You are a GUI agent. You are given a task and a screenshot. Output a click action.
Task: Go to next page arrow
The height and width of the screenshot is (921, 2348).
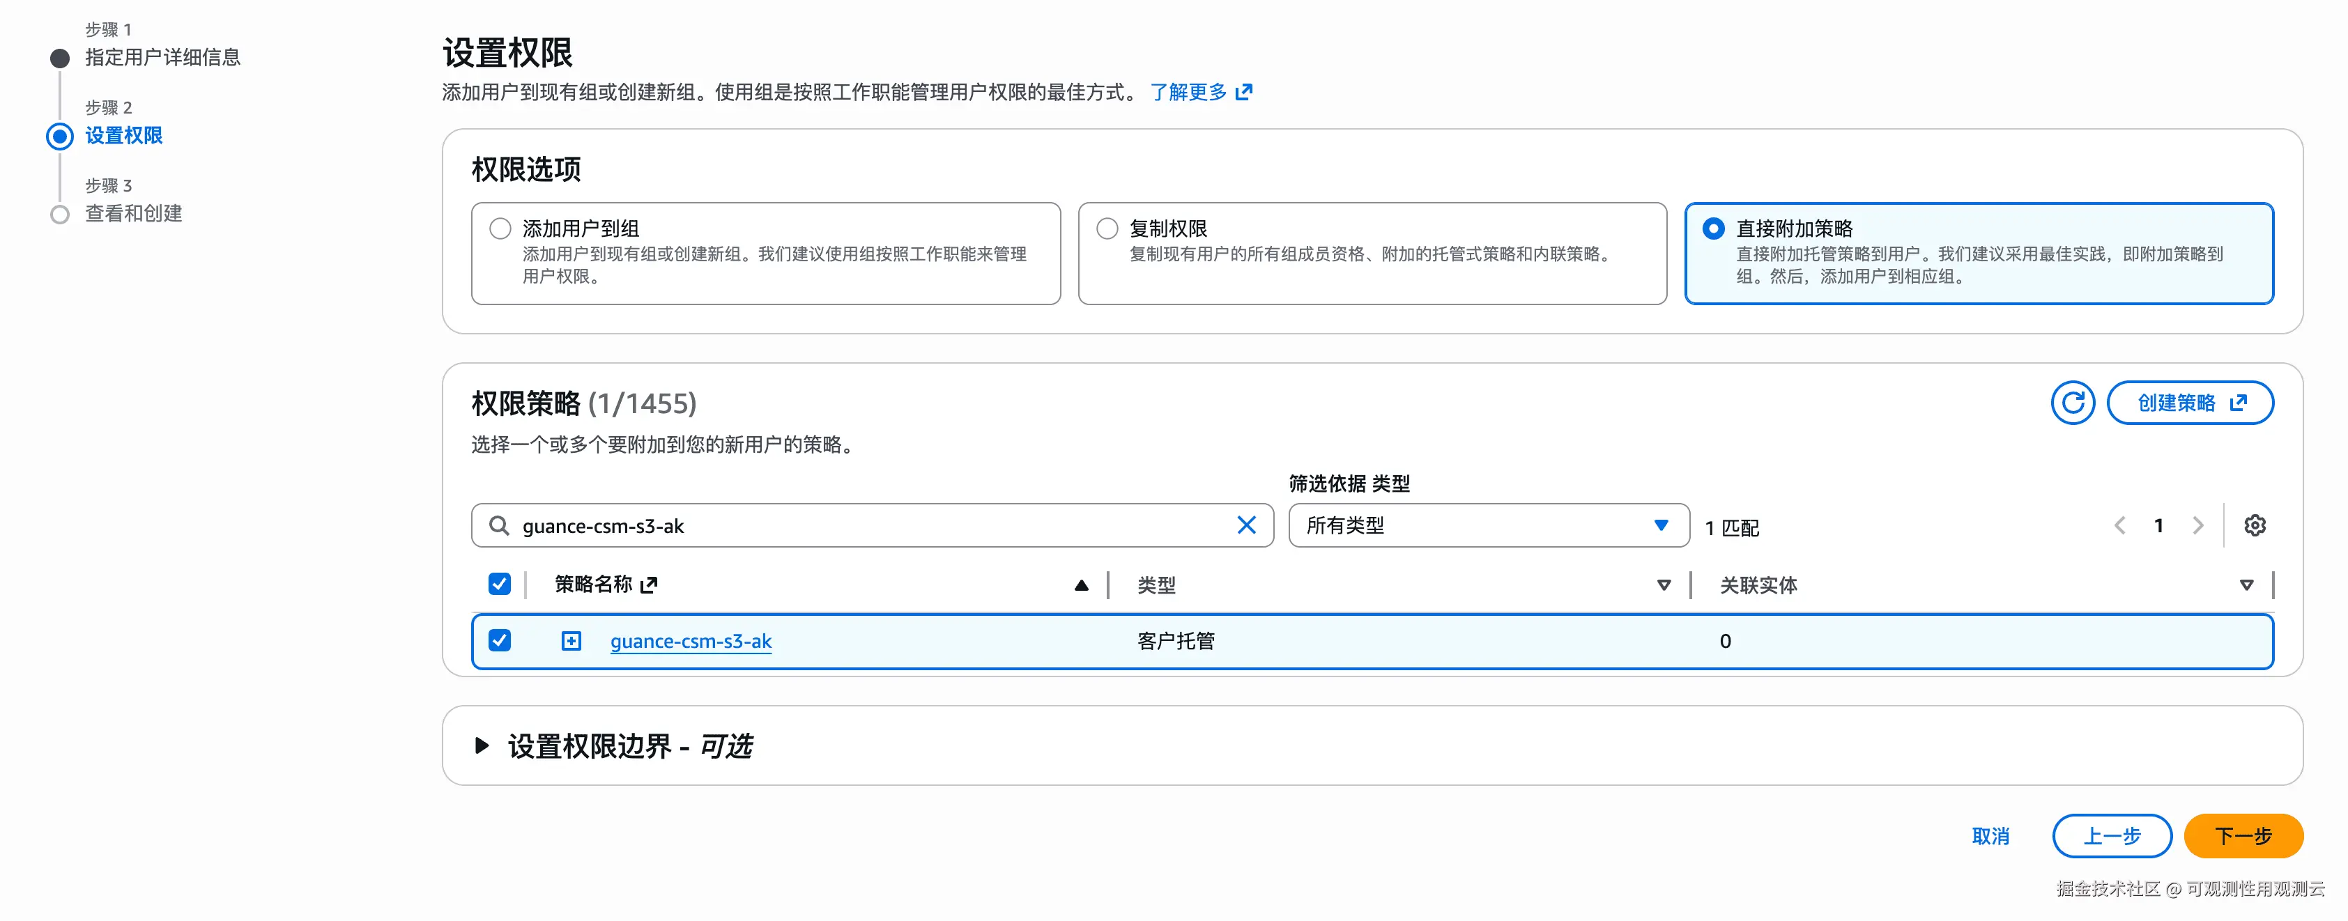point(2197,525)
